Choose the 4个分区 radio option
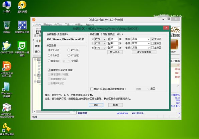 tap(69, 50)
